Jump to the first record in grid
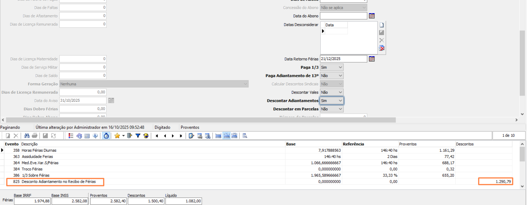 [x=157, y=136]
